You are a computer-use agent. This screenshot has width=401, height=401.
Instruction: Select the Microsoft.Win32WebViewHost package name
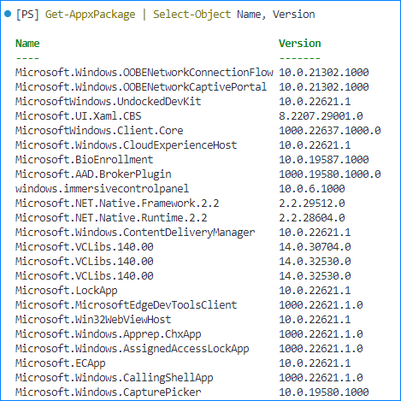click(x=93, y=320)
